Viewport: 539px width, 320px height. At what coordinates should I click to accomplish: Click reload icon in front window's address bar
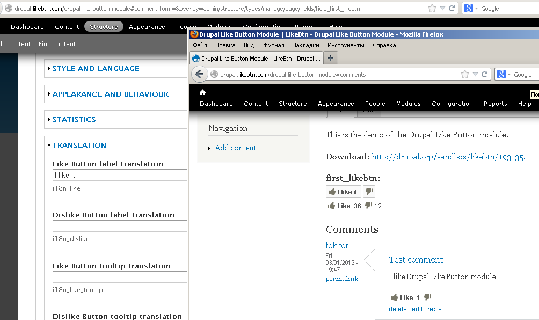tap(485, 74)
